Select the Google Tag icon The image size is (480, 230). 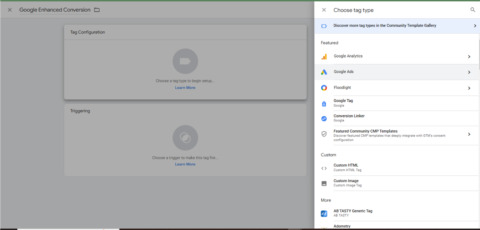click(324, 104)
